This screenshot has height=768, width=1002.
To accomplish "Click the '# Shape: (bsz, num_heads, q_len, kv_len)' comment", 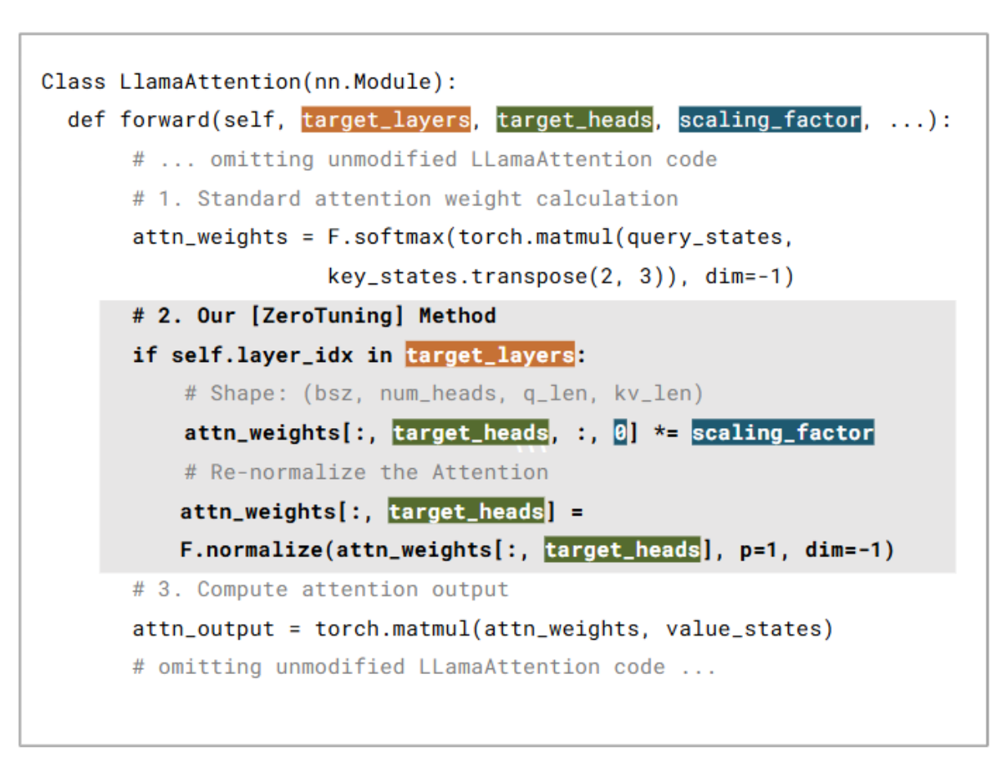I will [x=444, y=394].
